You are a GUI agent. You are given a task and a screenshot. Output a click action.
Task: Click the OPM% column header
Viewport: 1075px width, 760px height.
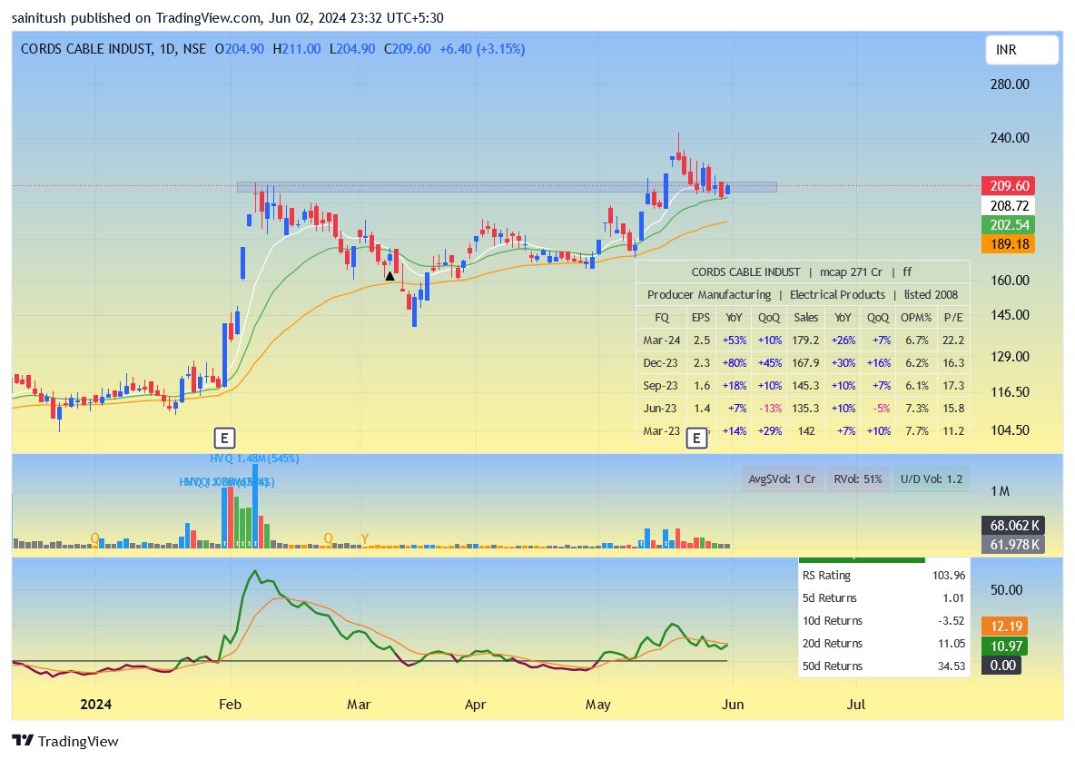917,317
